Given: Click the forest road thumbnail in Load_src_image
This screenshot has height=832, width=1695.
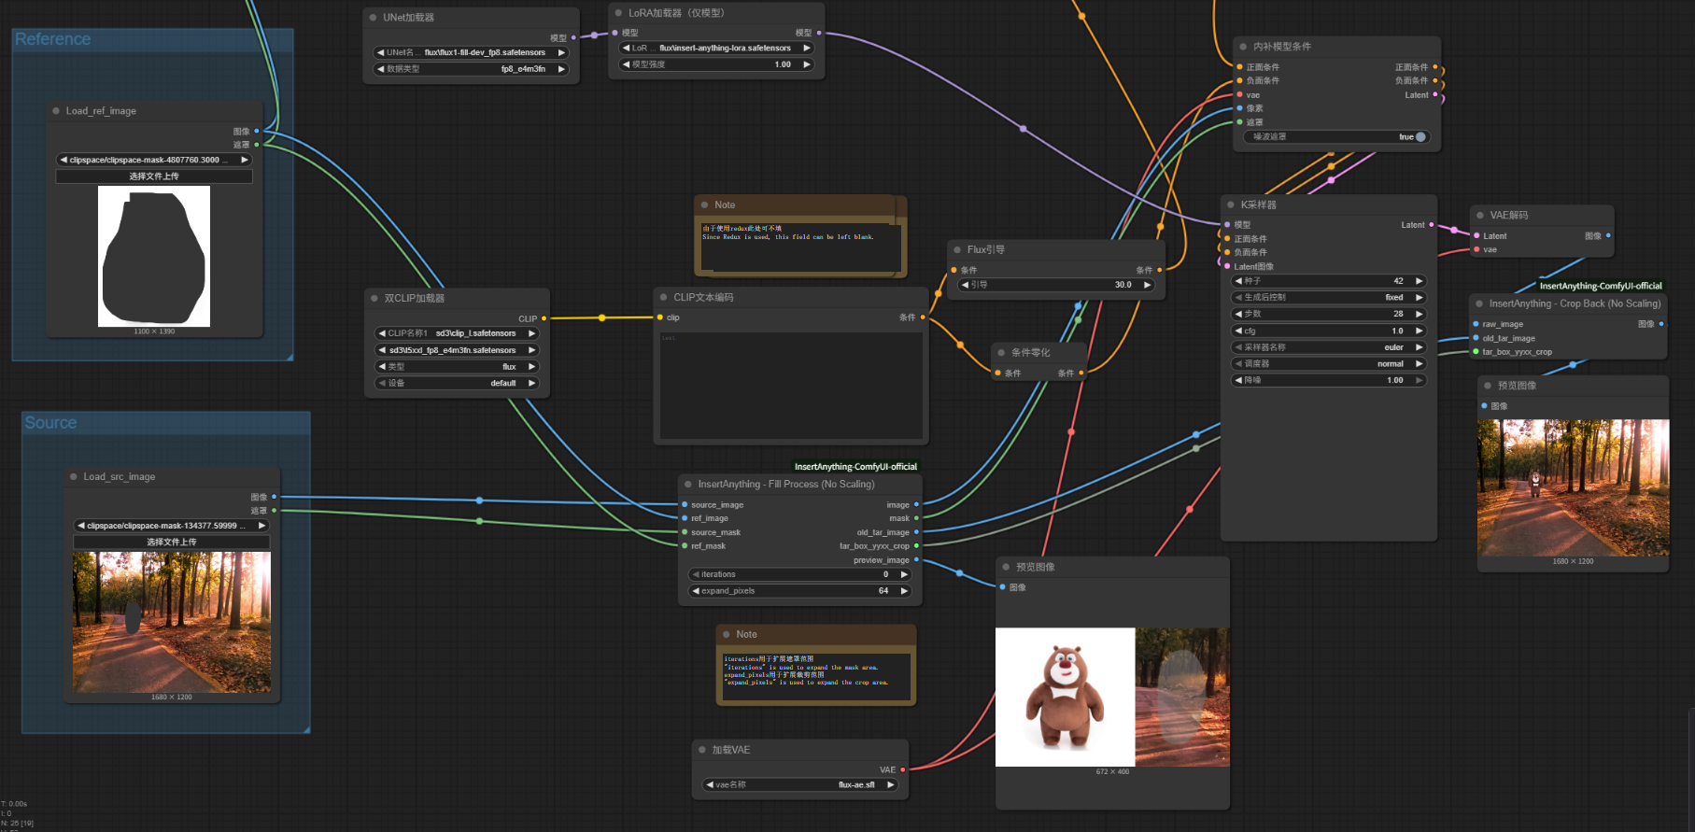Looking at the screenshot, I should [x=172, y=622].
